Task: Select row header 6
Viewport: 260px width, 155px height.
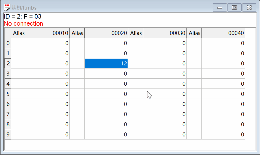Action: coord(8,104)
